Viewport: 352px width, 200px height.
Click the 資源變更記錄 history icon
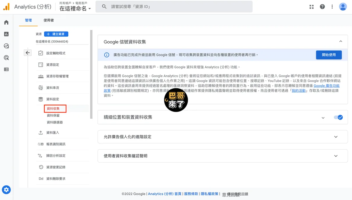click(41, 167)
